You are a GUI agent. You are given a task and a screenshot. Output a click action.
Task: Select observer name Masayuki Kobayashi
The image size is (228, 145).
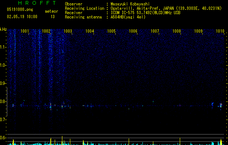coord(130,4)
